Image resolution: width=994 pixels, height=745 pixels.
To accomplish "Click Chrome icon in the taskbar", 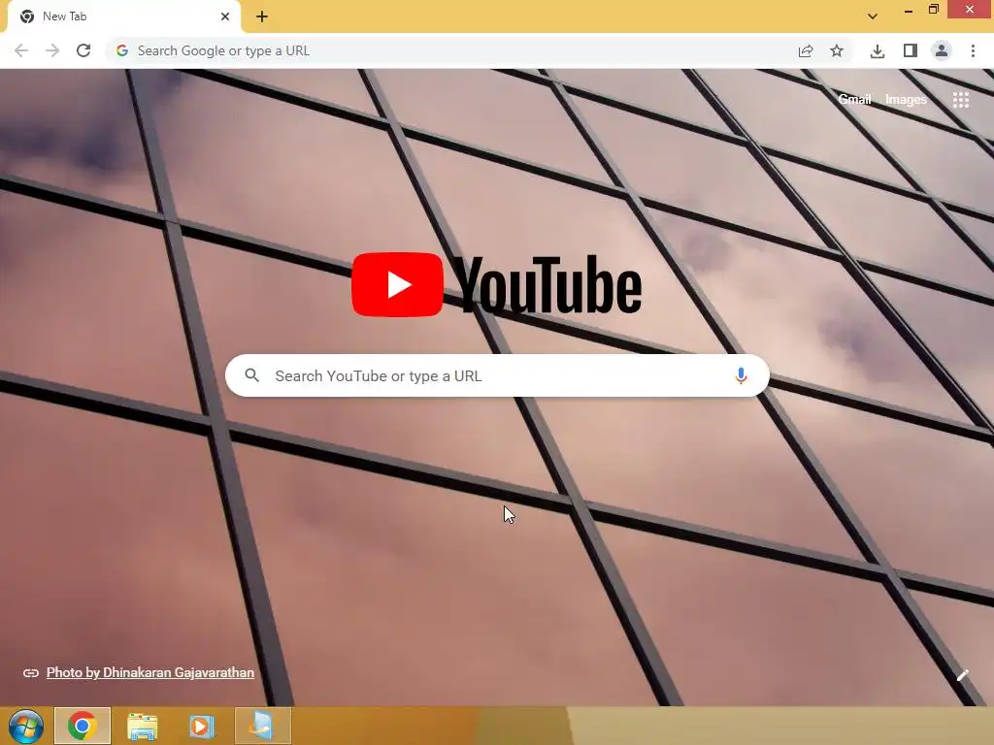I will [83, 726].
